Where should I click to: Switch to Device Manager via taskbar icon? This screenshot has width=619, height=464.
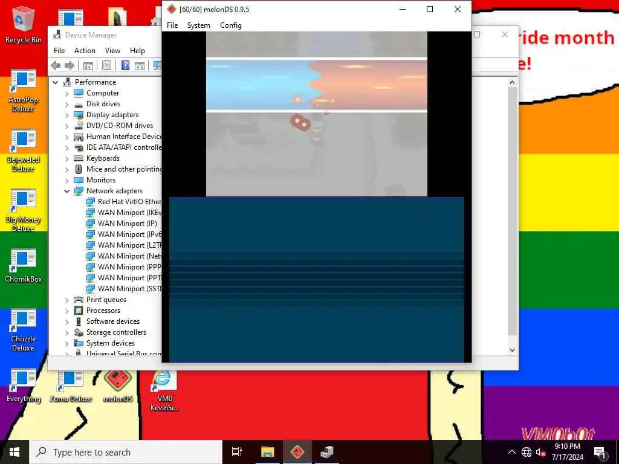327,452
